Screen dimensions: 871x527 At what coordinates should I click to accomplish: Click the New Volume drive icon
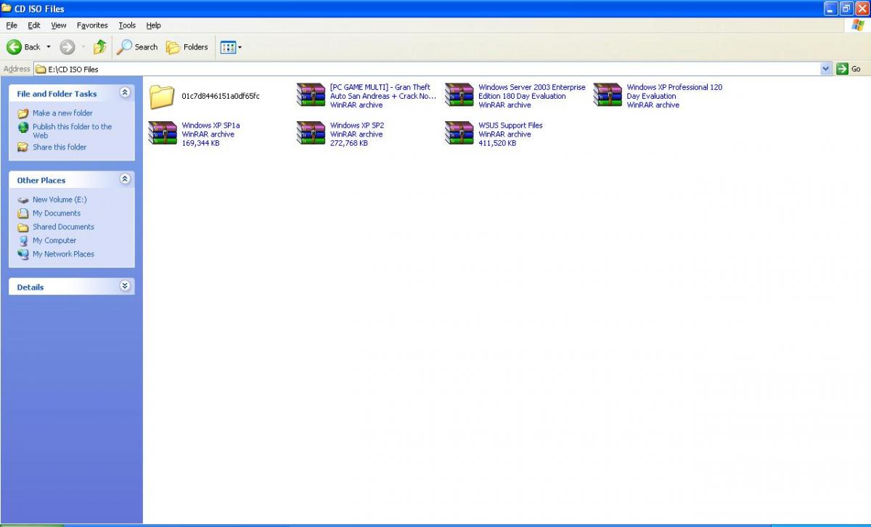tap(23, 200)
